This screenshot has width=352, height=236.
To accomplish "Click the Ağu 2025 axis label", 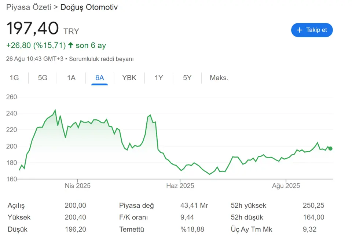I will tap(286, 186).
